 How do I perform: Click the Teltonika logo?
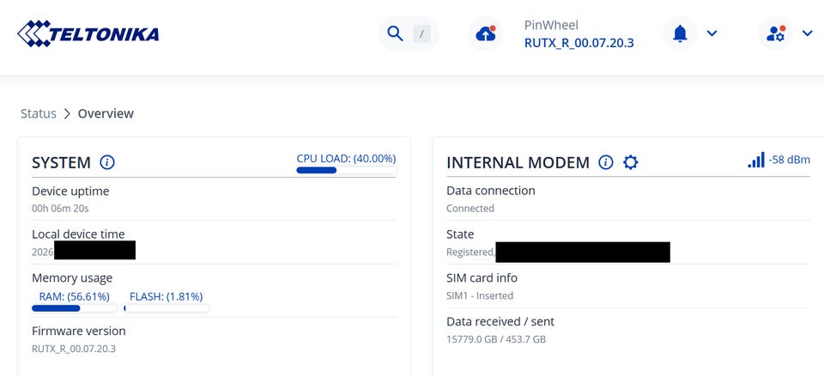88,33
